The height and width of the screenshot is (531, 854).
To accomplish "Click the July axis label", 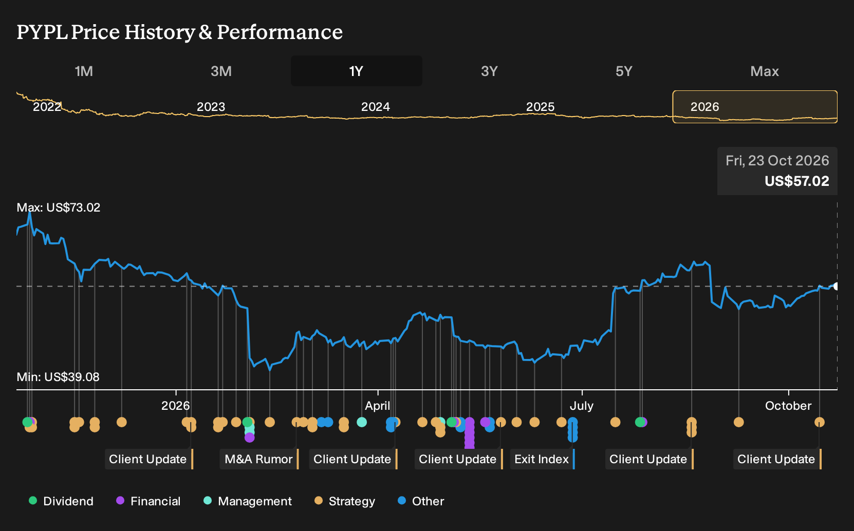I will [x=582, y=406].
